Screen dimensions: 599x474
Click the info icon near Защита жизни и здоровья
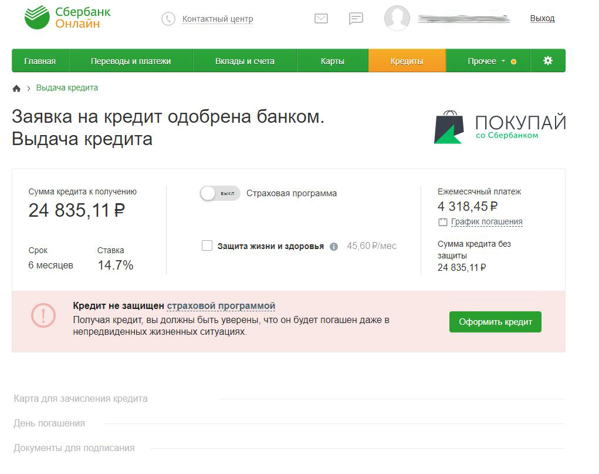pyautogui.click(x=334, y=246)
